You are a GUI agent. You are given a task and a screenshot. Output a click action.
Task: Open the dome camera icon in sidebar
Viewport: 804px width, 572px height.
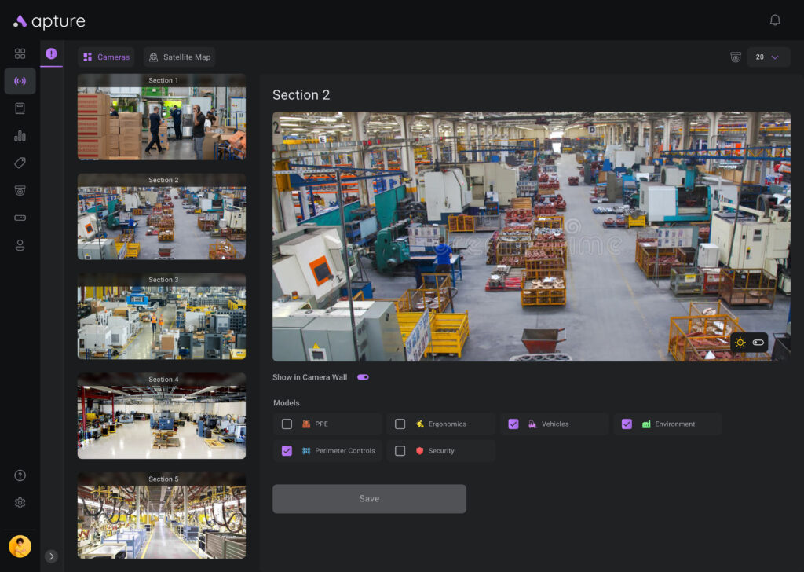coord(20,190)
